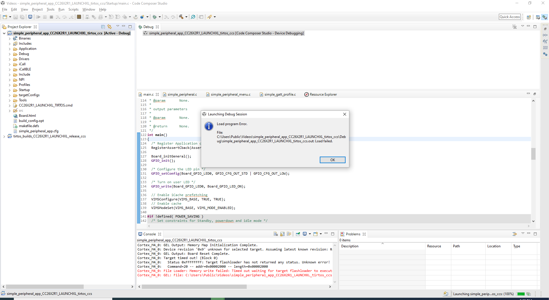Maximize the Console view

click(333, 234)
